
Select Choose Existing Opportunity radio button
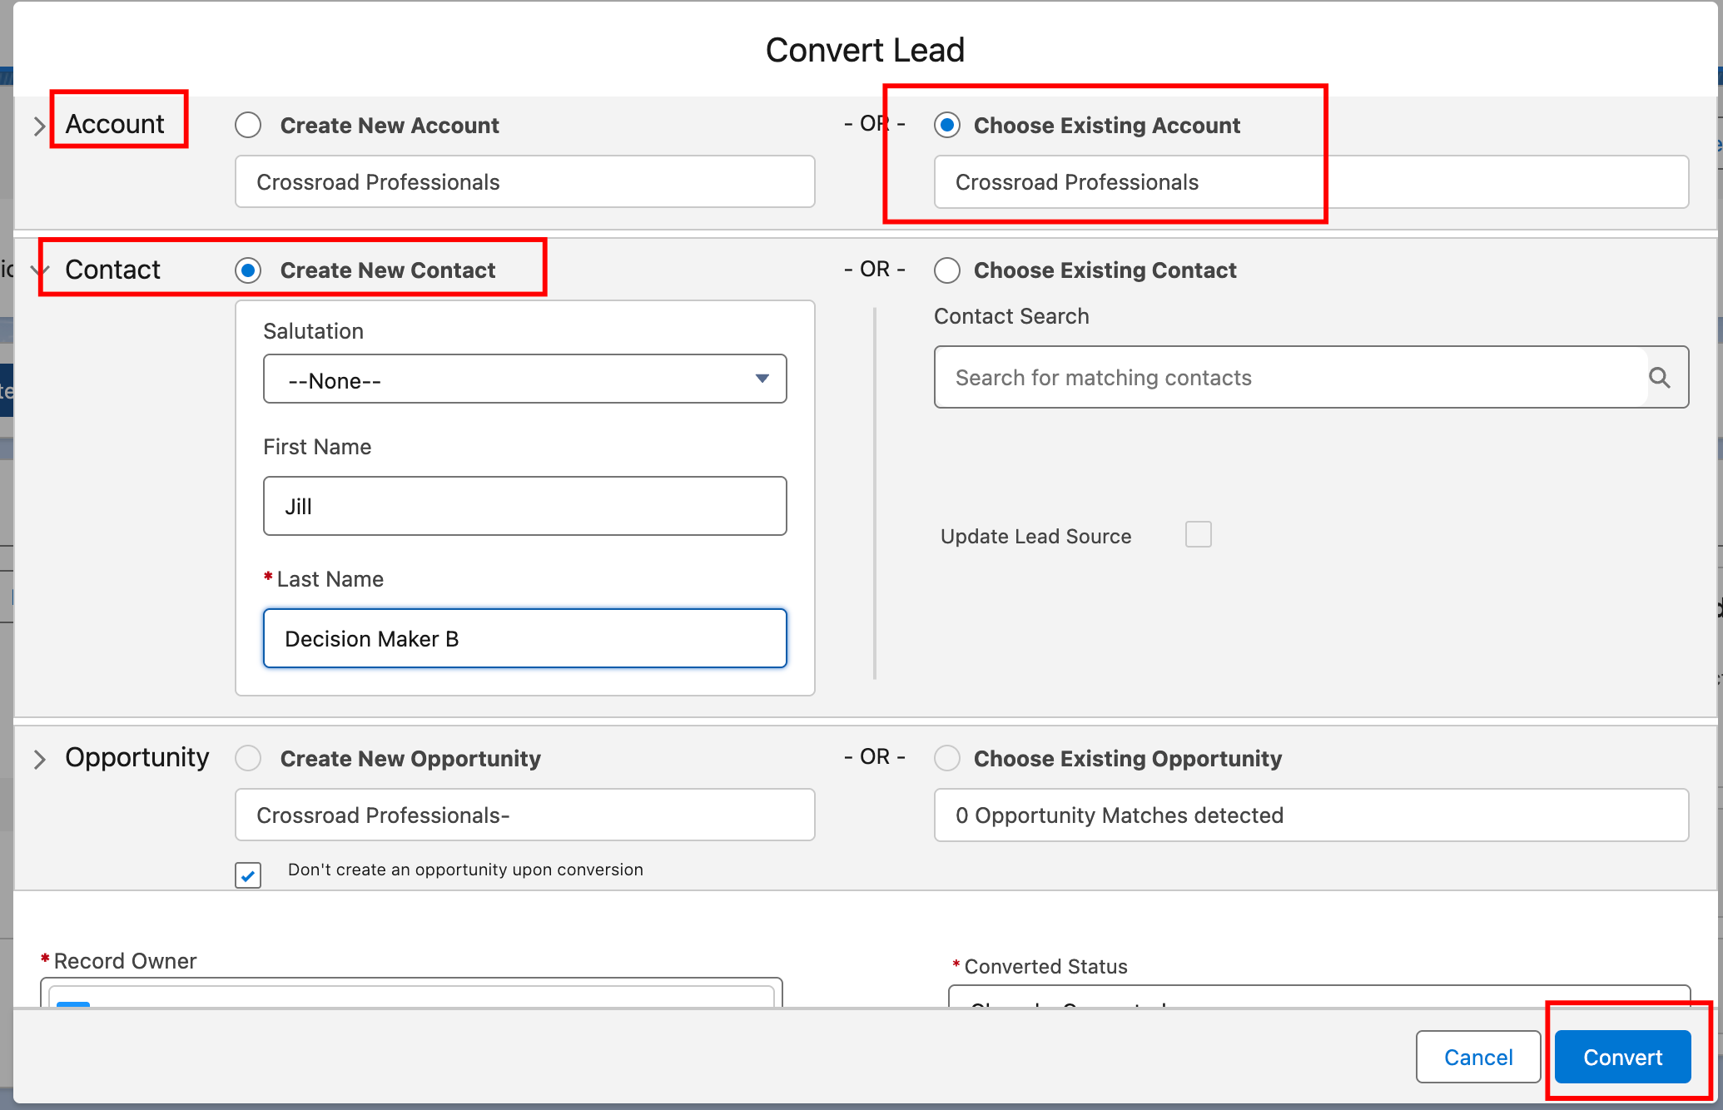(x=947, y=758)
